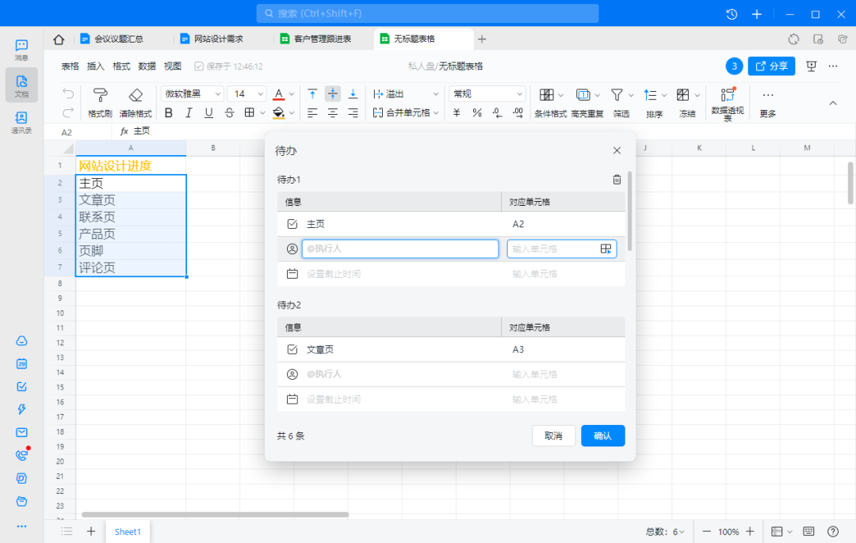Open the 消息 messages sidebar icon
The image size is (856, 543).
(x=21, y=49)
